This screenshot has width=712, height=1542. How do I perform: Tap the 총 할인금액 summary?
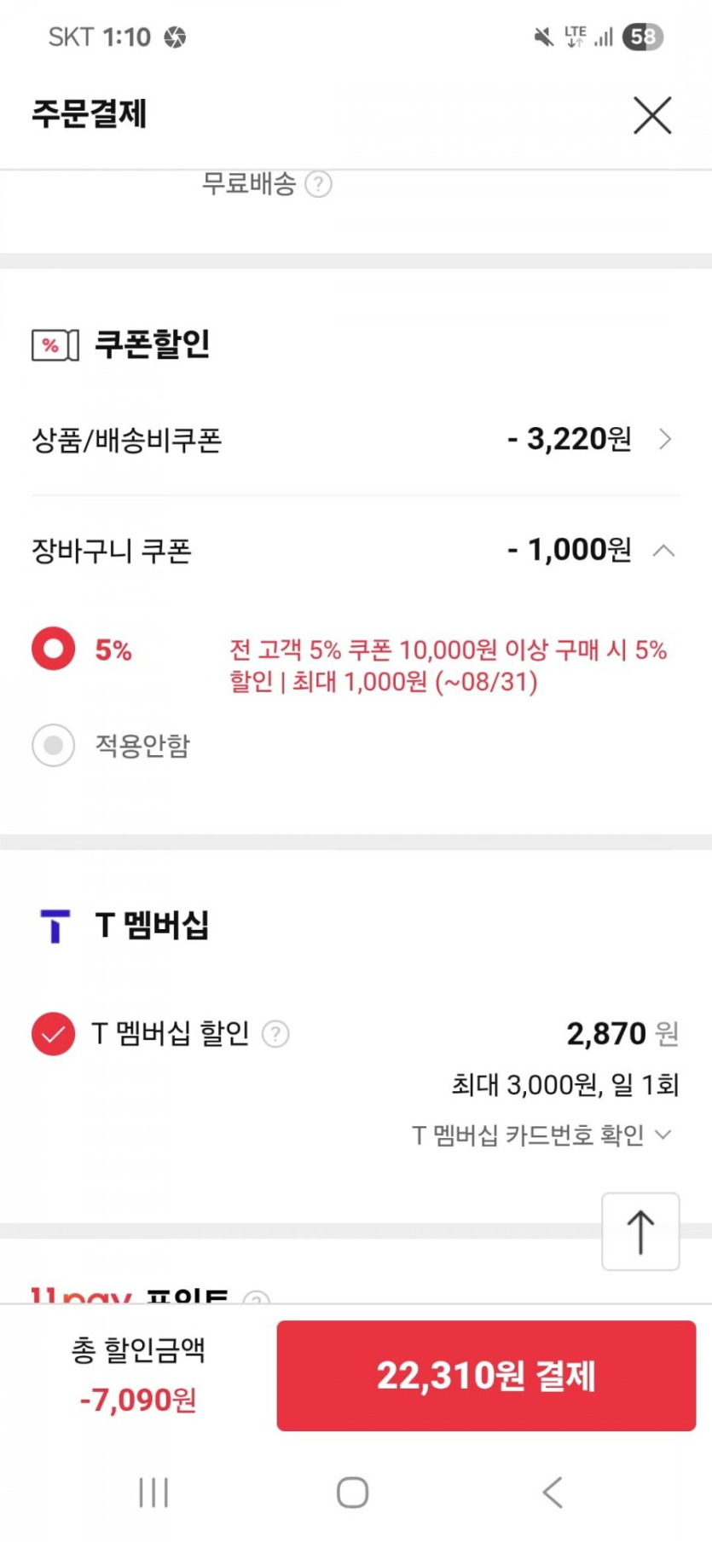point(138,1374)
